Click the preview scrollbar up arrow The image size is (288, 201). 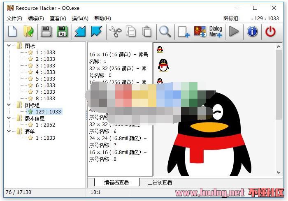(x=279, y=46)
